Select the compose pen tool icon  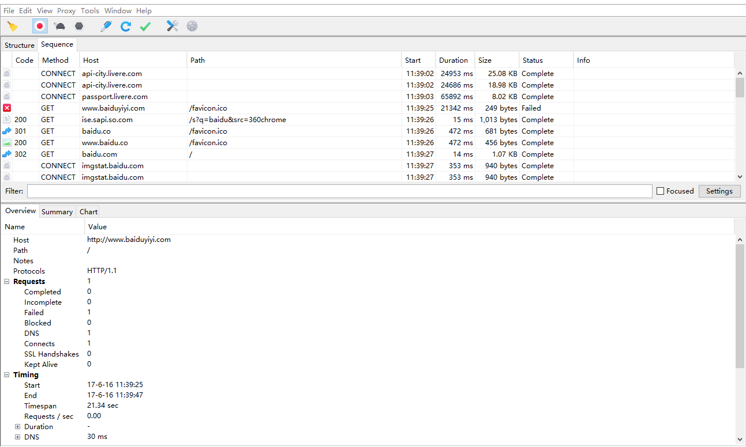pos(106,26)
